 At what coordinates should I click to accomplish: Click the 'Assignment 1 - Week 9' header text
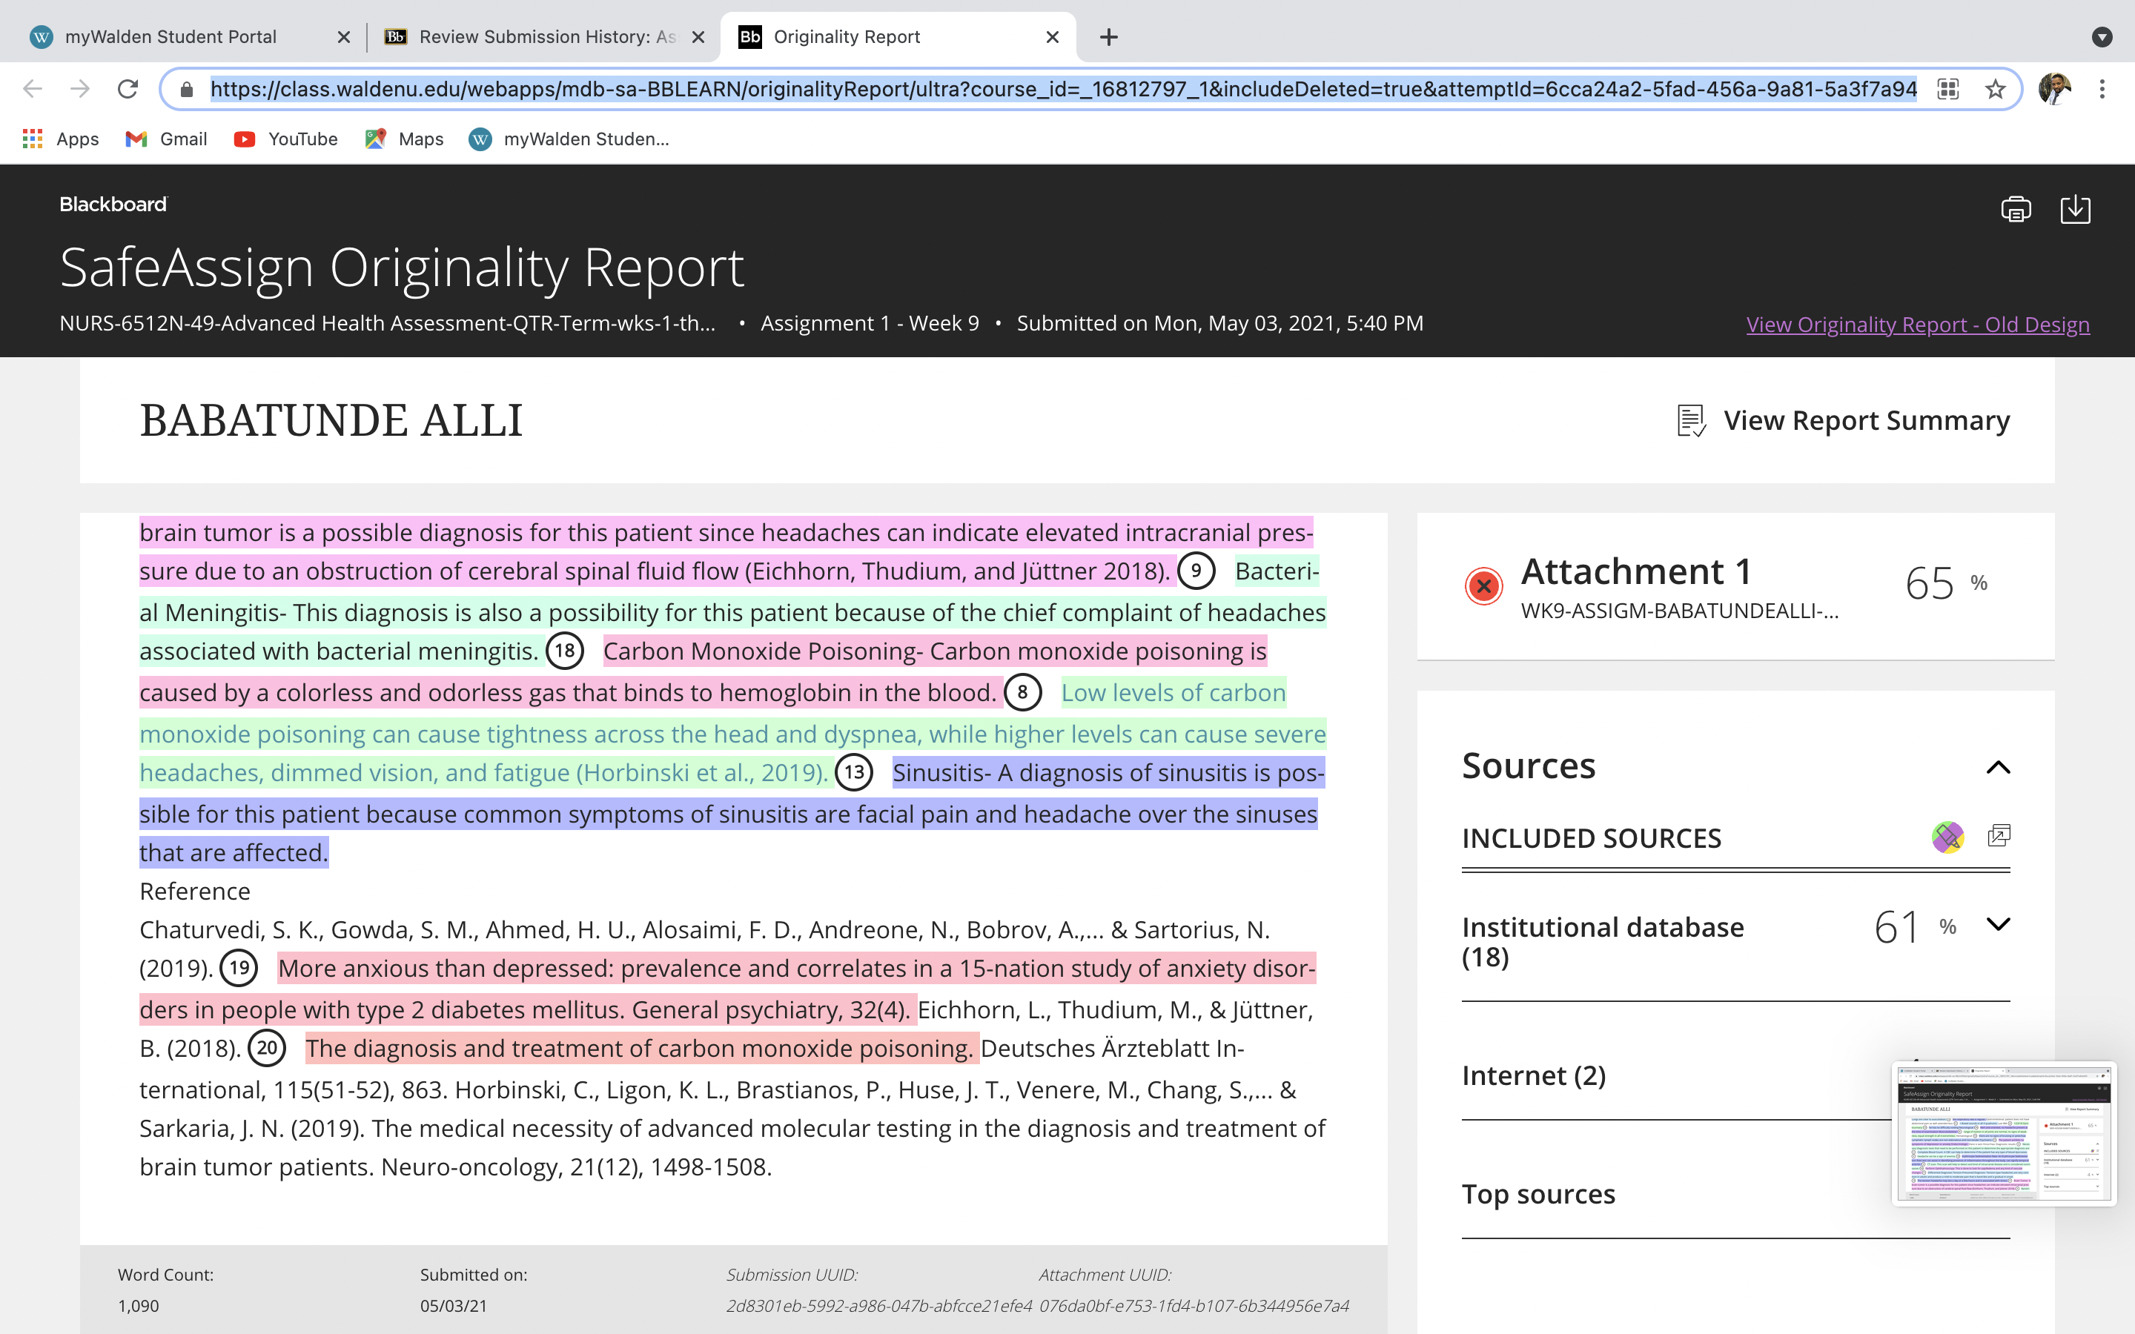pos(870,324)
